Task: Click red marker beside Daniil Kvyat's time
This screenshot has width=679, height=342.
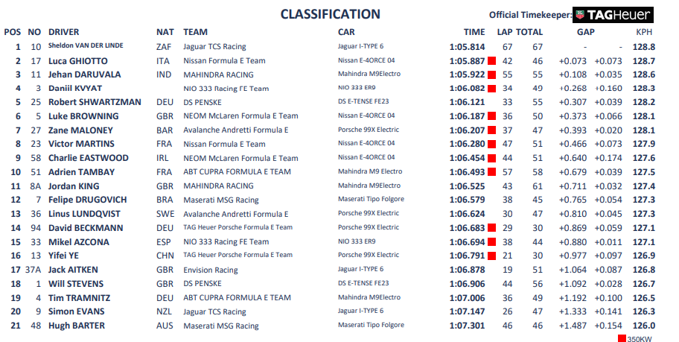Action: coord(491,89)
